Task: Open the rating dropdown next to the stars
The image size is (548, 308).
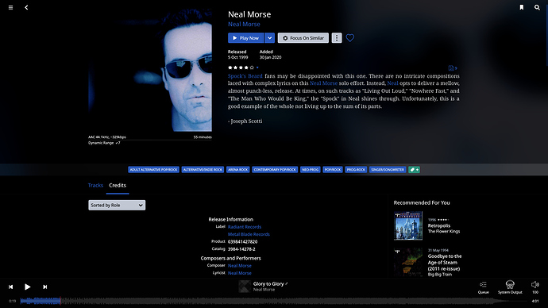Action: 257,67
